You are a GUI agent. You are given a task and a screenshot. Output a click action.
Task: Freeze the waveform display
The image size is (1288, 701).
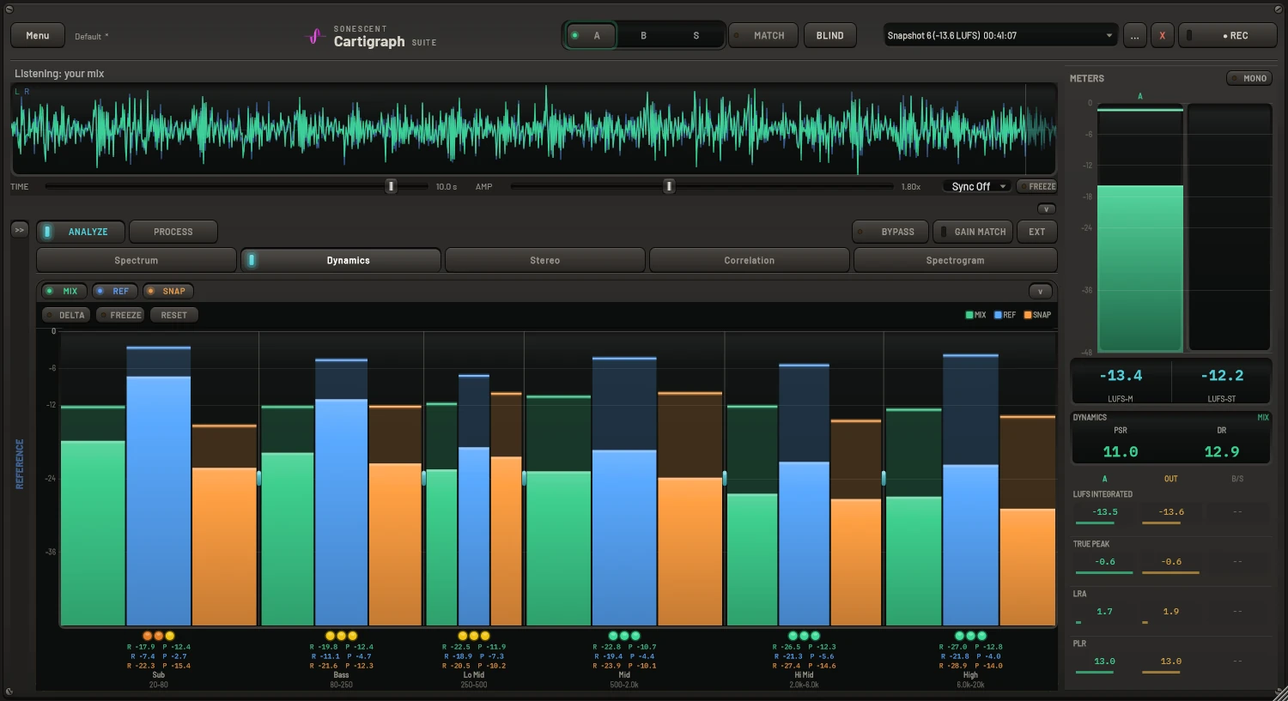[x=1036, y=186]
